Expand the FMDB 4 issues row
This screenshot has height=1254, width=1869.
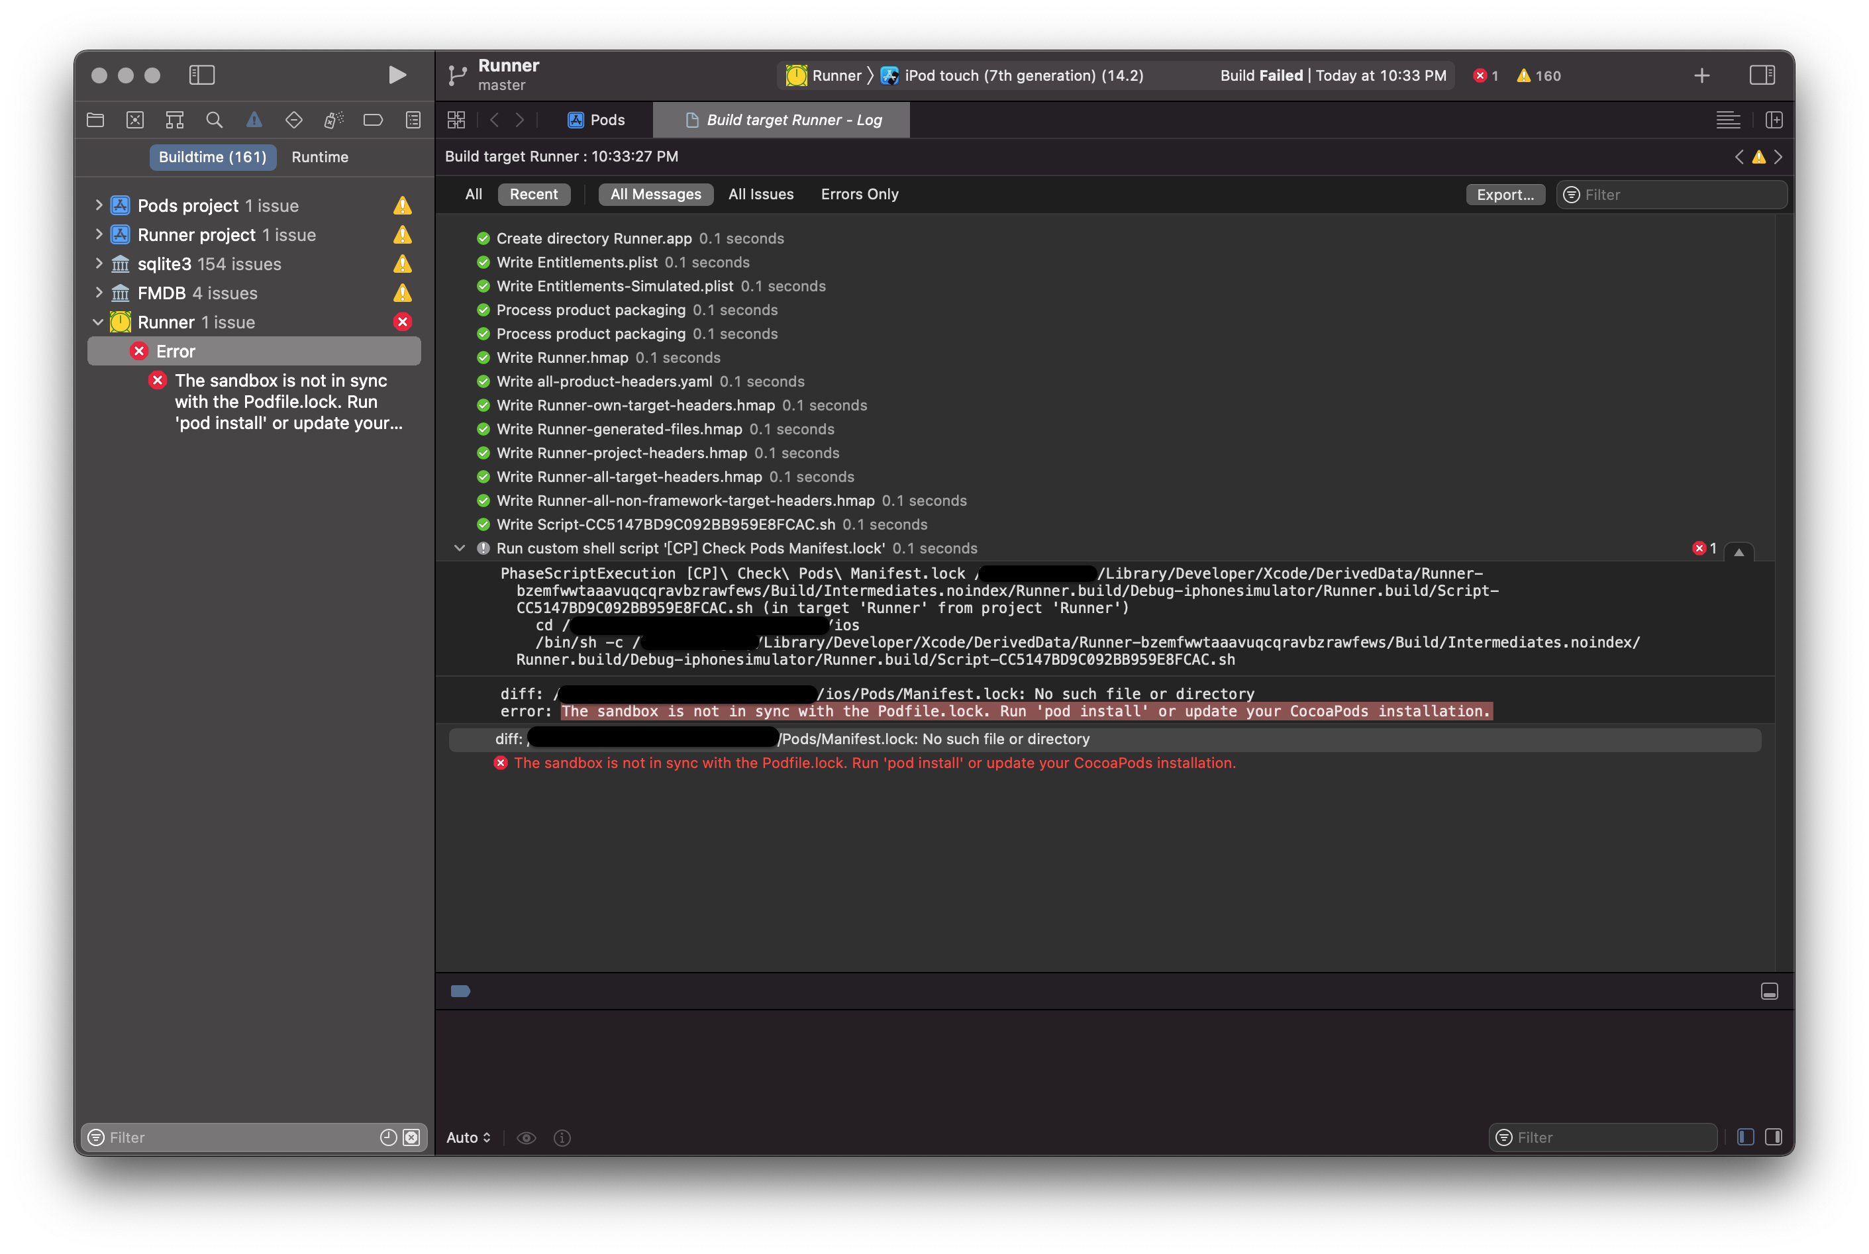tap(99, 293)
